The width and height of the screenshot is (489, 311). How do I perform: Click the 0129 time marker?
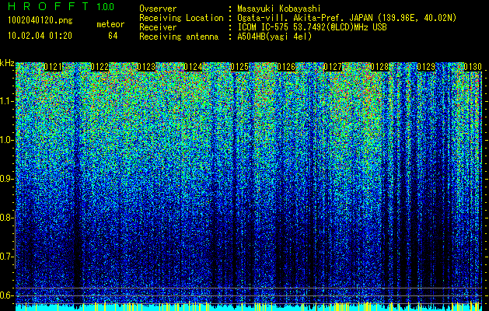[426, 67]
